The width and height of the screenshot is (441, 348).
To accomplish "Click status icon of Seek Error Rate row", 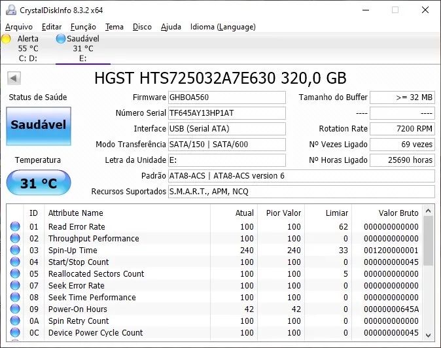I will pos(15,286).
